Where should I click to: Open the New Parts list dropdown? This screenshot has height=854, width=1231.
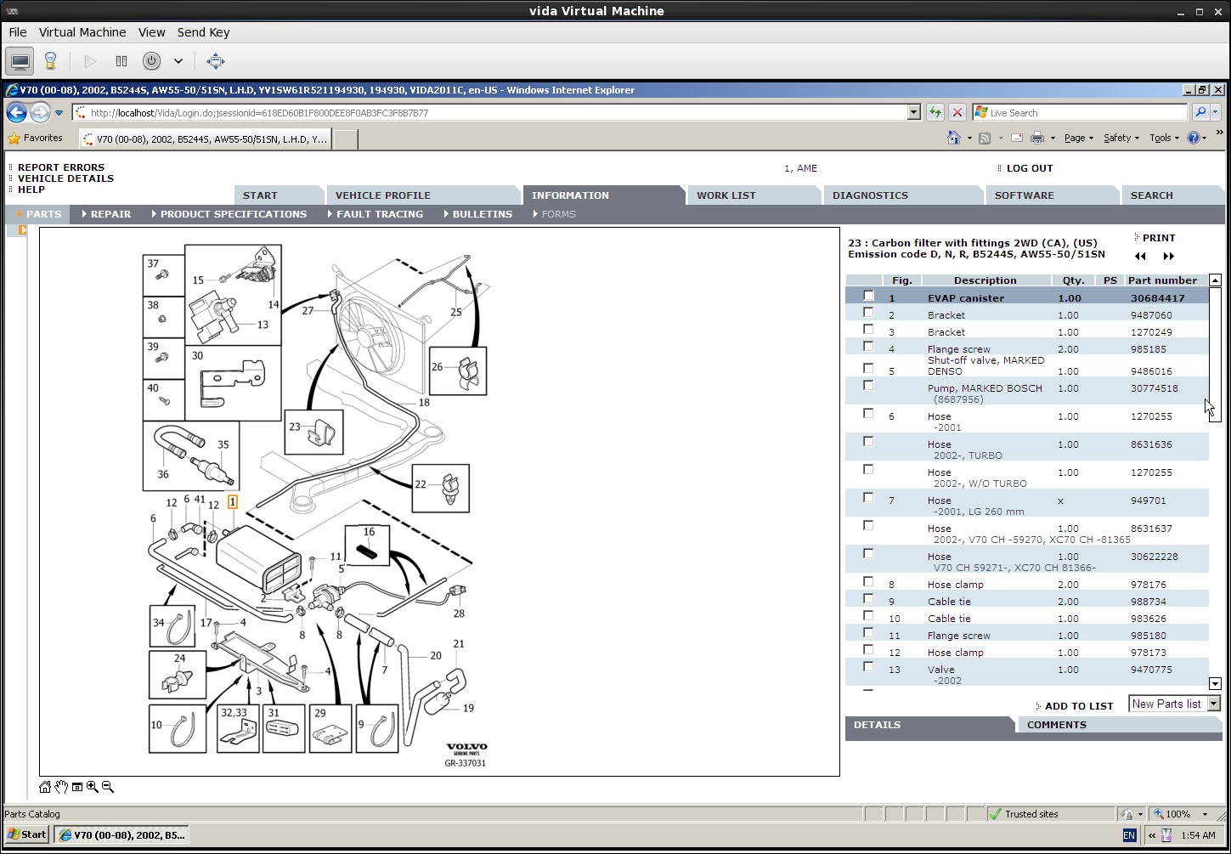(x=1213, y=704)
